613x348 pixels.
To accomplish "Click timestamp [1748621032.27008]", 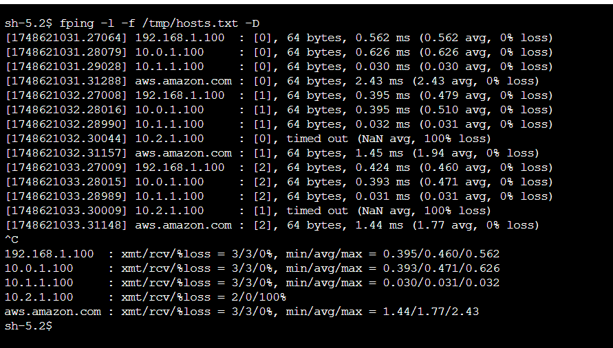I will [x=66, y=95].
